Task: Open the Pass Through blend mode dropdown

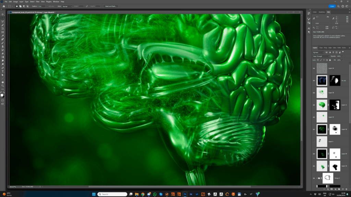Action: pyautogui.click(x=320, y=56)
